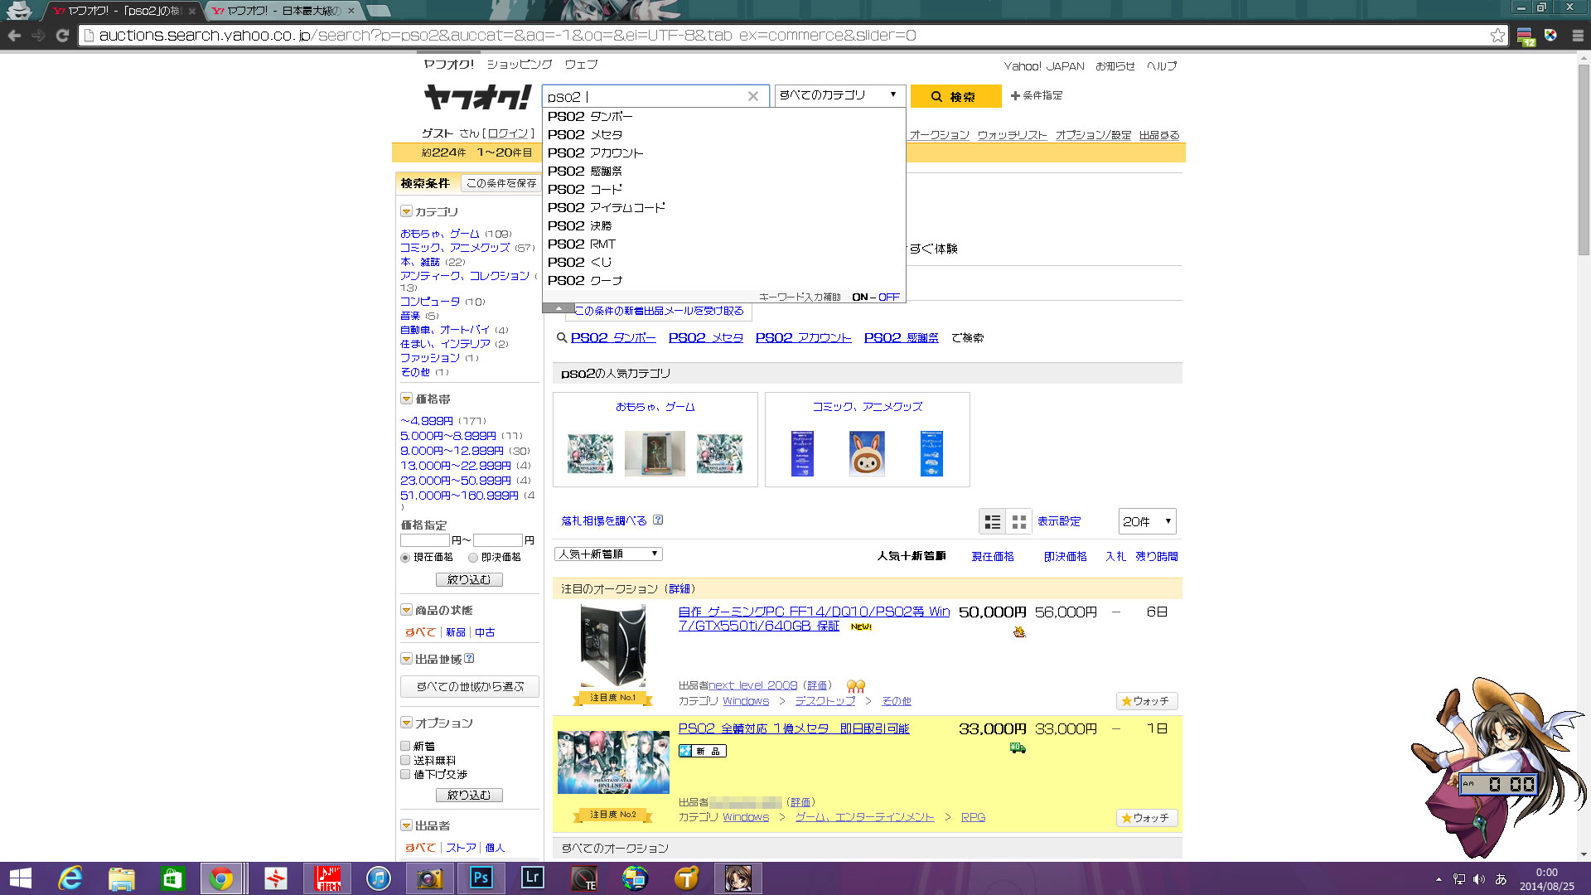Click the yellow 検索 search button
Image resolution: width=1591 pixels, height=895 pixels.
tap(955, 96)
